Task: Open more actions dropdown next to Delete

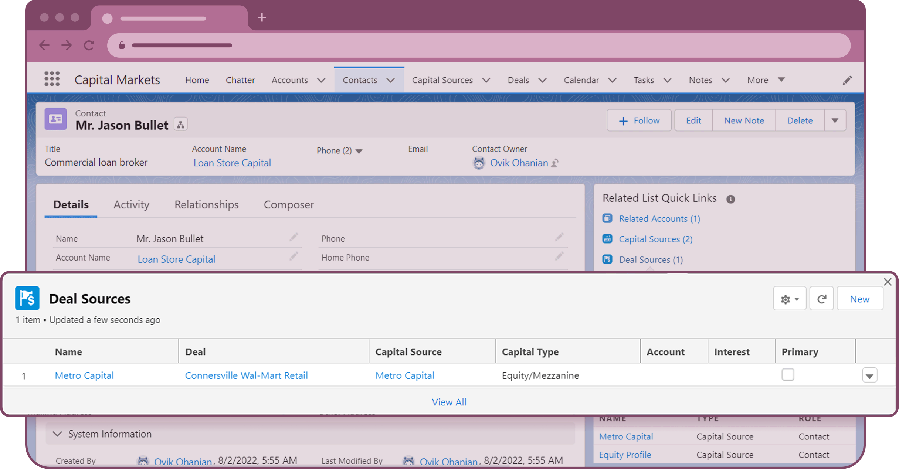Action: click(835, 120)
